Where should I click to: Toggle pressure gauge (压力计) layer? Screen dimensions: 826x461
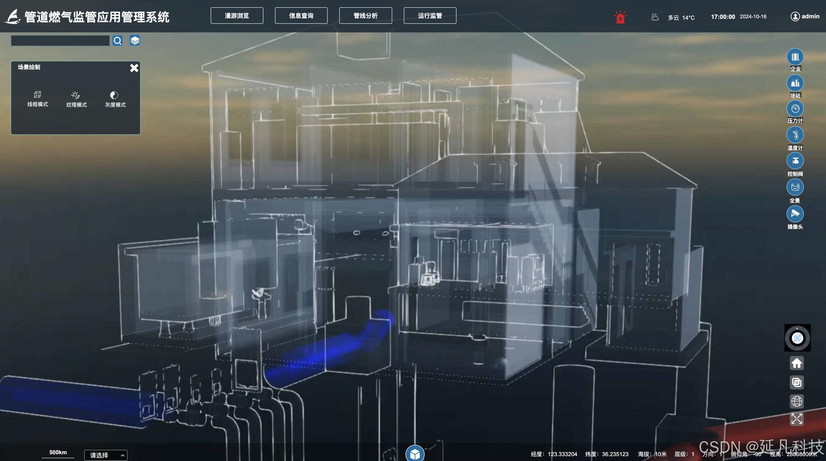point(795,109)
